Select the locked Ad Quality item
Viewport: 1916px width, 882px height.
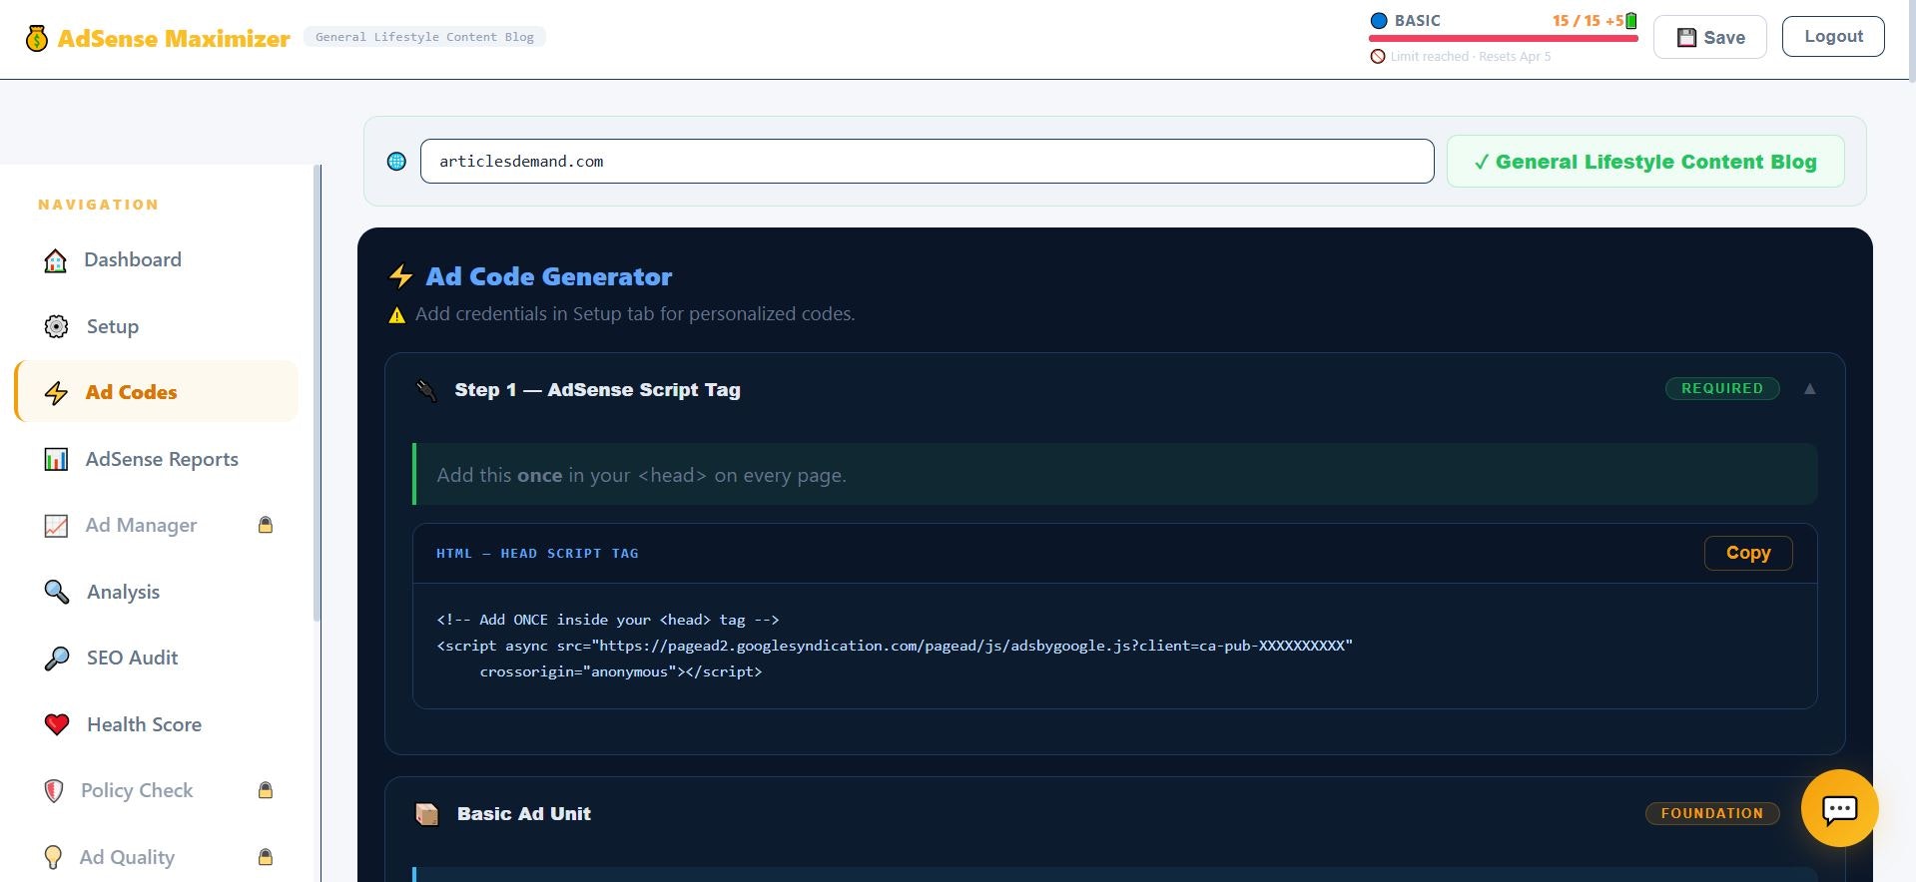coord(156,857)
